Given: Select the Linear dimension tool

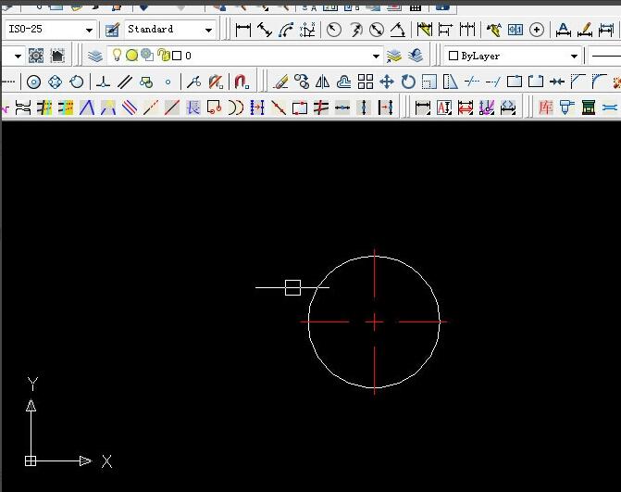Looking at the screenshot, I should point(243,30).
